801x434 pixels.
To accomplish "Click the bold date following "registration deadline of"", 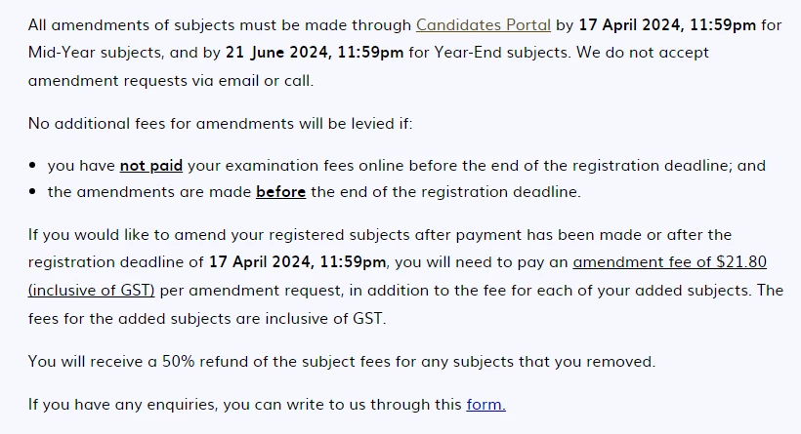I will [x=298, y=262].
